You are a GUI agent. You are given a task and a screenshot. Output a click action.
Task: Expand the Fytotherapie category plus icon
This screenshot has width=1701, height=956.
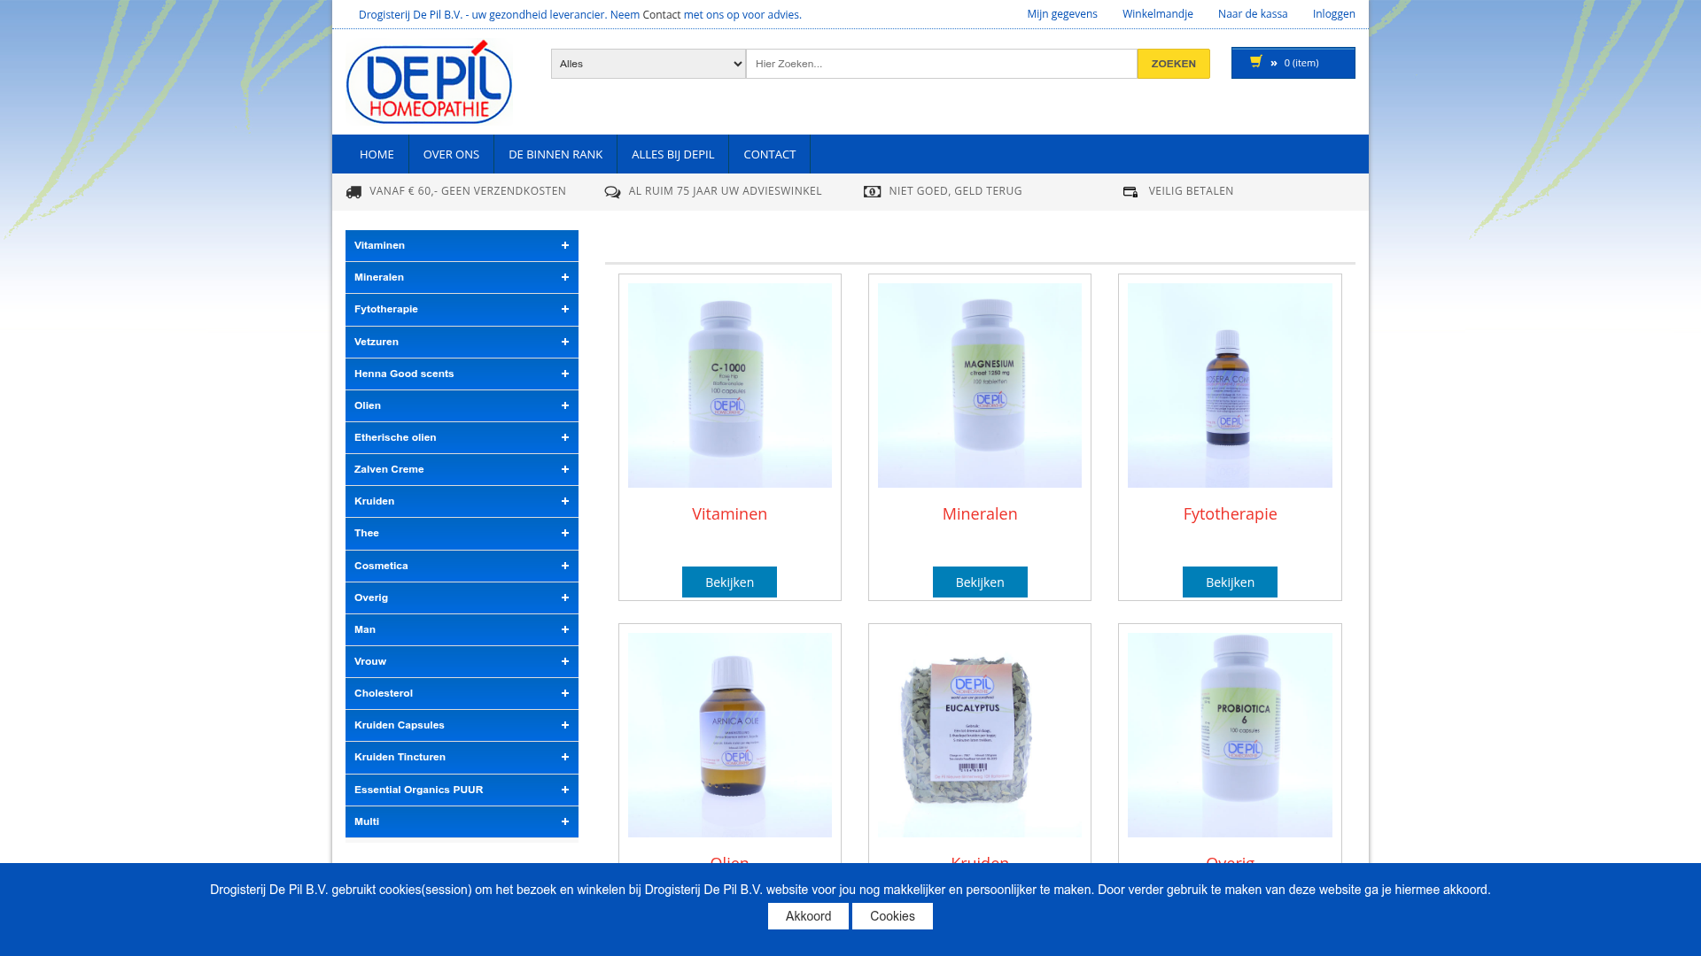564,309
